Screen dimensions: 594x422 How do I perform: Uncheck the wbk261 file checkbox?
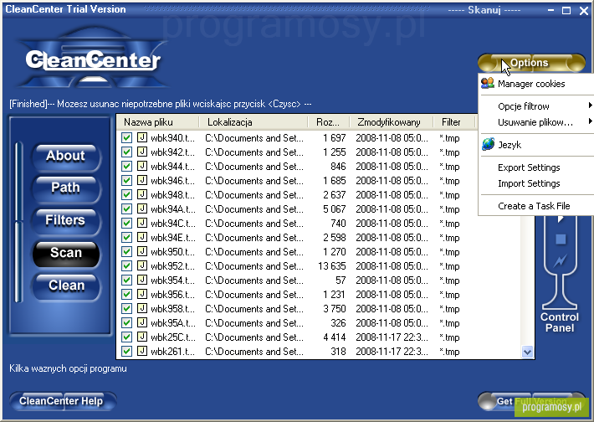click(126, 351)
